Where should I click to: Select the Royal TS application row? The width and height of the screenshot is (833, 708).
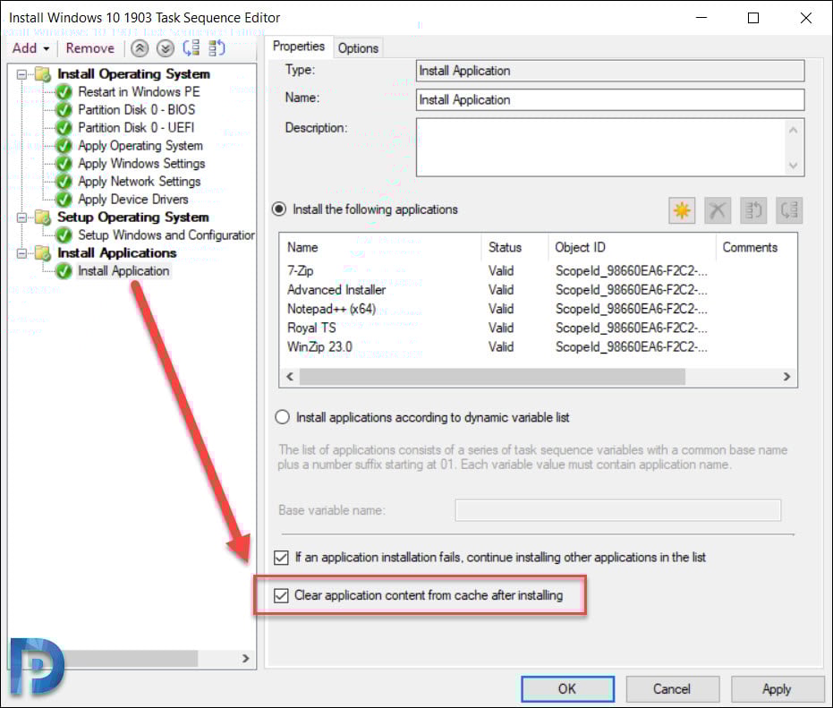[x=538, y=328]
